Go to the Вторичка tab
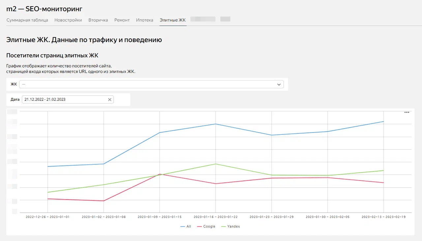 [98, 20]
